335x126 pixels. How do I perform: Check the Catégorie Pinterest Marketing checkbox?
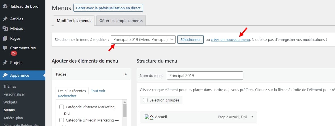click(x=62, y=107)
